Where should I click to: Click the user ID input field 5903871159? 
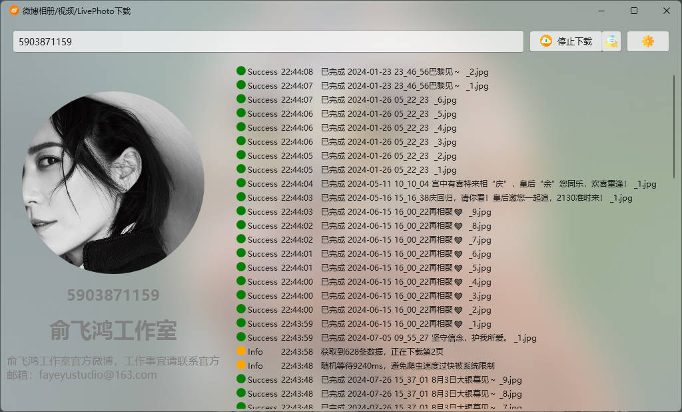click(268, 41)
